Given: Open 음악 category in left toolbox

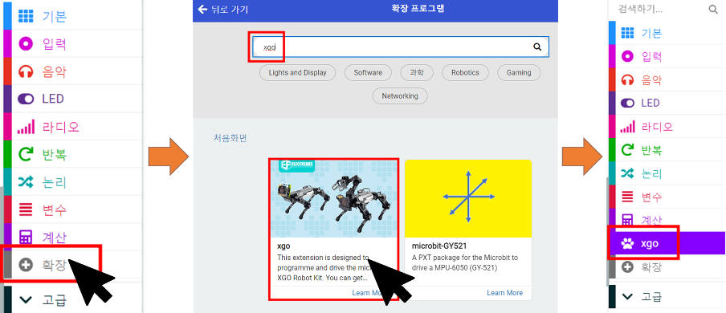Looking at the screenshot, I should pos(73,71).
